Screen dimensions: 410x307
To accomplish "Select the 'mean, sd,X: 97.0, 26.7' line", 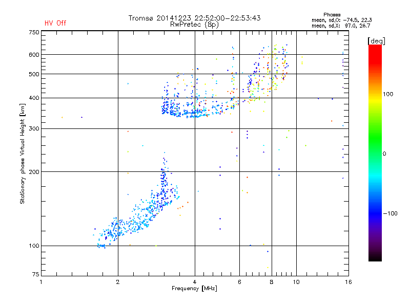I will tap(341, 26).
